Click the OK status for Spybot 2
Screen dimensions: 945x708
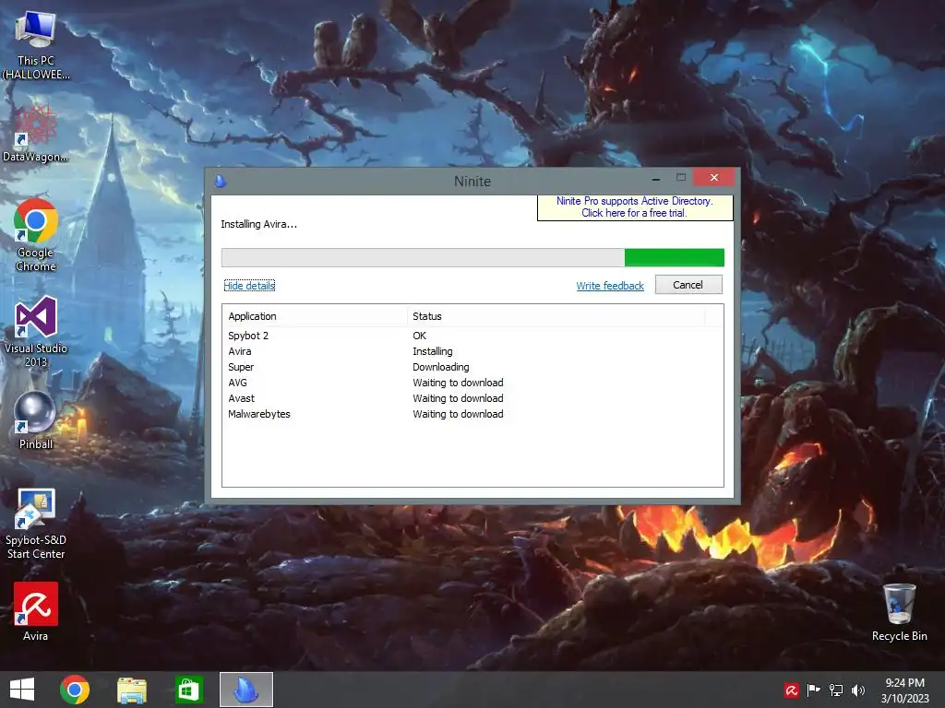(420, 336)
